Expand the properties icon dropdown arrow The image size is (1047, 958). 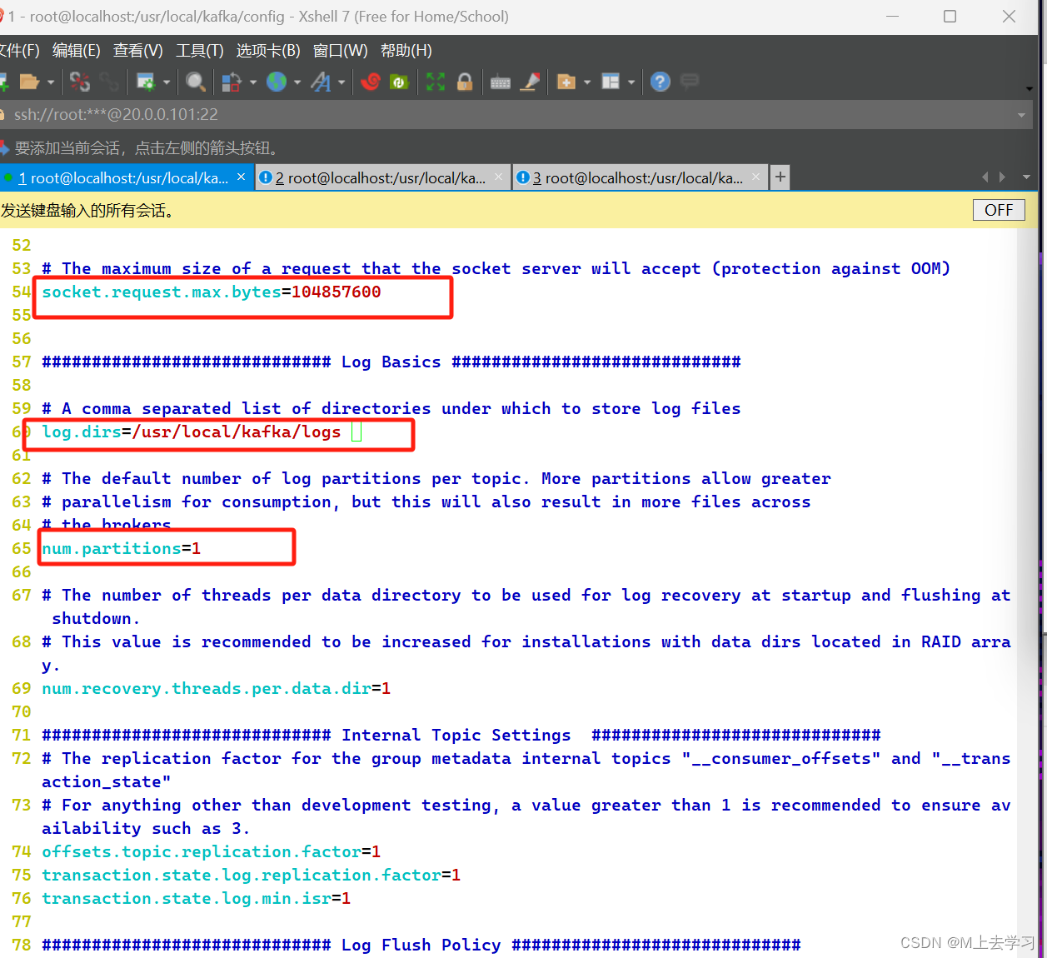tap(167, 82)
